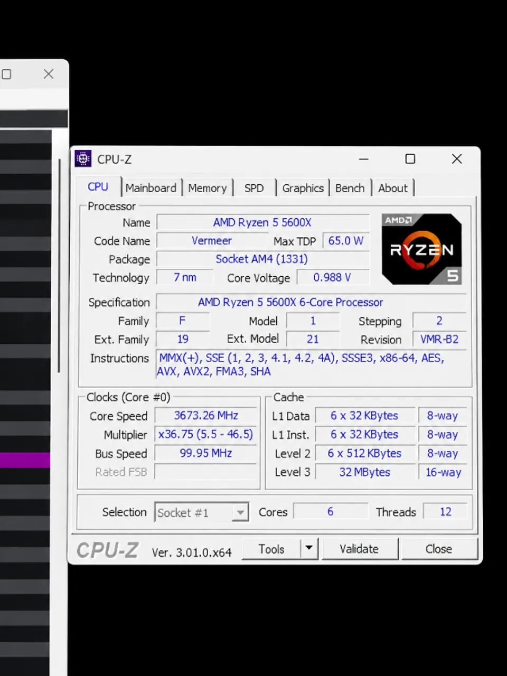
Task: Click the empty Rated FSB field
Action: point(205,472)
